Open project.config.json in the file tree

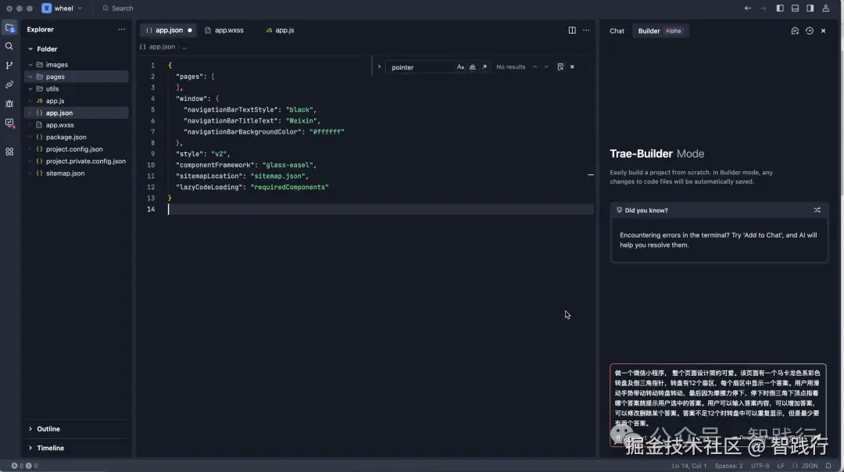point(76,149)
